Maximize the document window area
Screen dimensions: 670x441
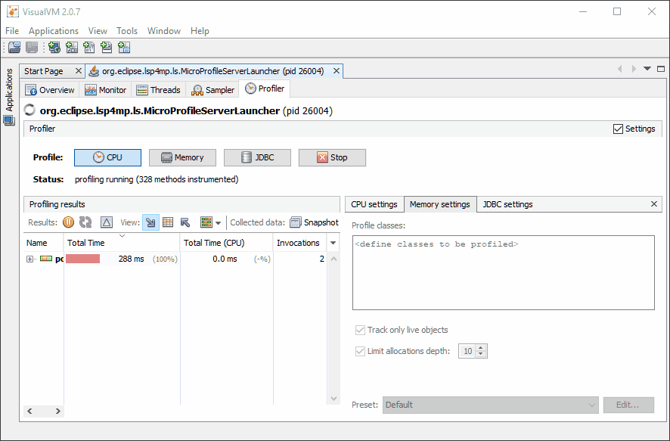click(661, 69)
